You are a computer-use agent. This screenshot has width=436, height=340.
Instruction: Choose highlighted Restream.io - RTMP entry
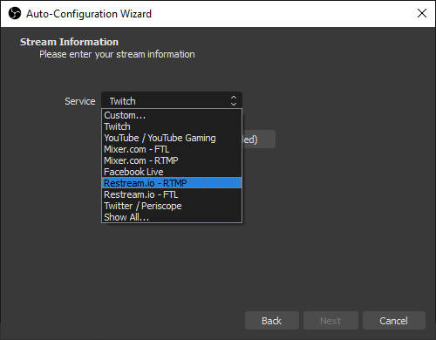(x=172, y=183)
